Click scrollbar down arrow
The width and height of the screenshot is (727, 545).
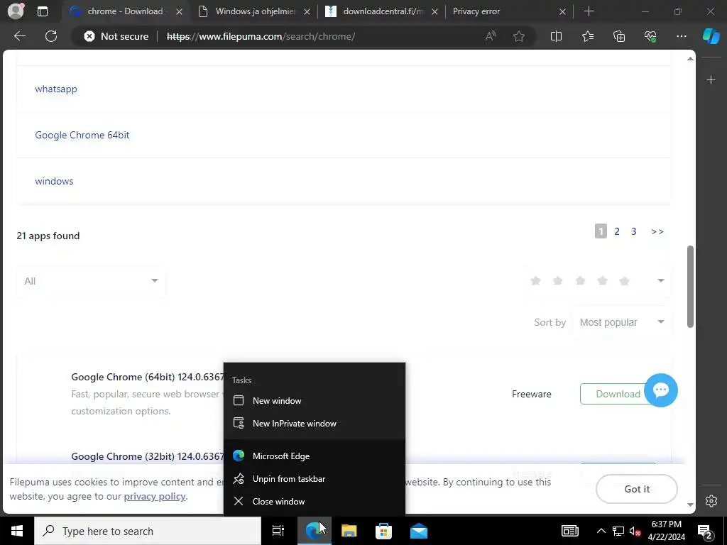click(x=690, y=505)
